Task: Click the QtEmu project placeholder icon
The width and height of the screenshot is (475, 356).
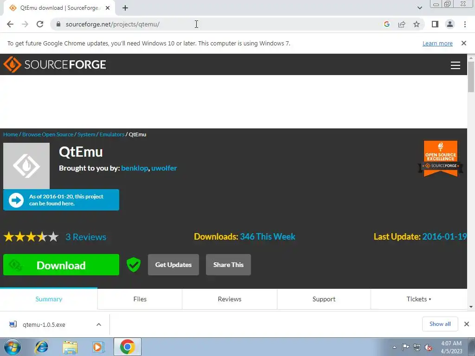Action: point(26,166)
